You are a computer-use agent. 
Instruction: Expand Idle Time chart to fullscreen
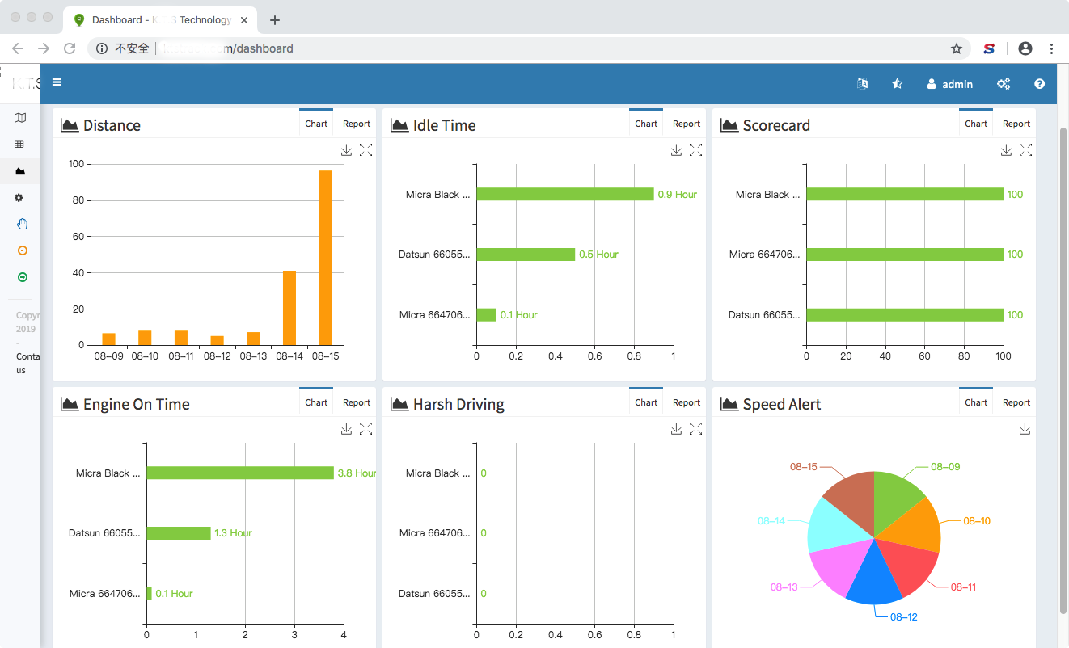[695, 150]
